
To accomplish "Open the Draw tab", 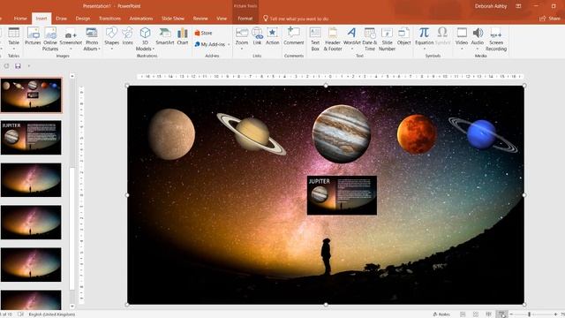I will 61,19.
